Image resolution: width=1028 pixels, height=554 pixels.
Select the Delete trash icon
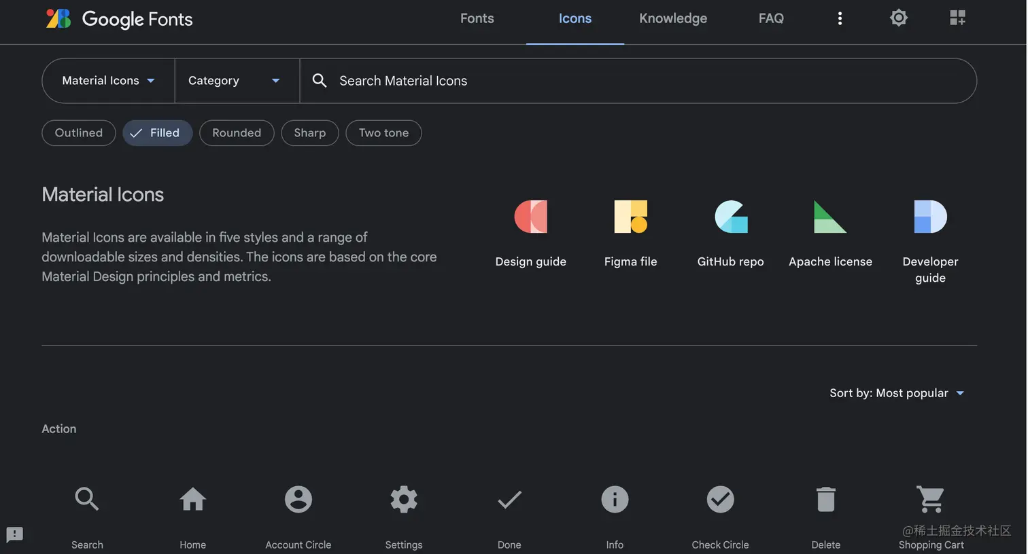click(x=826, y=499)
